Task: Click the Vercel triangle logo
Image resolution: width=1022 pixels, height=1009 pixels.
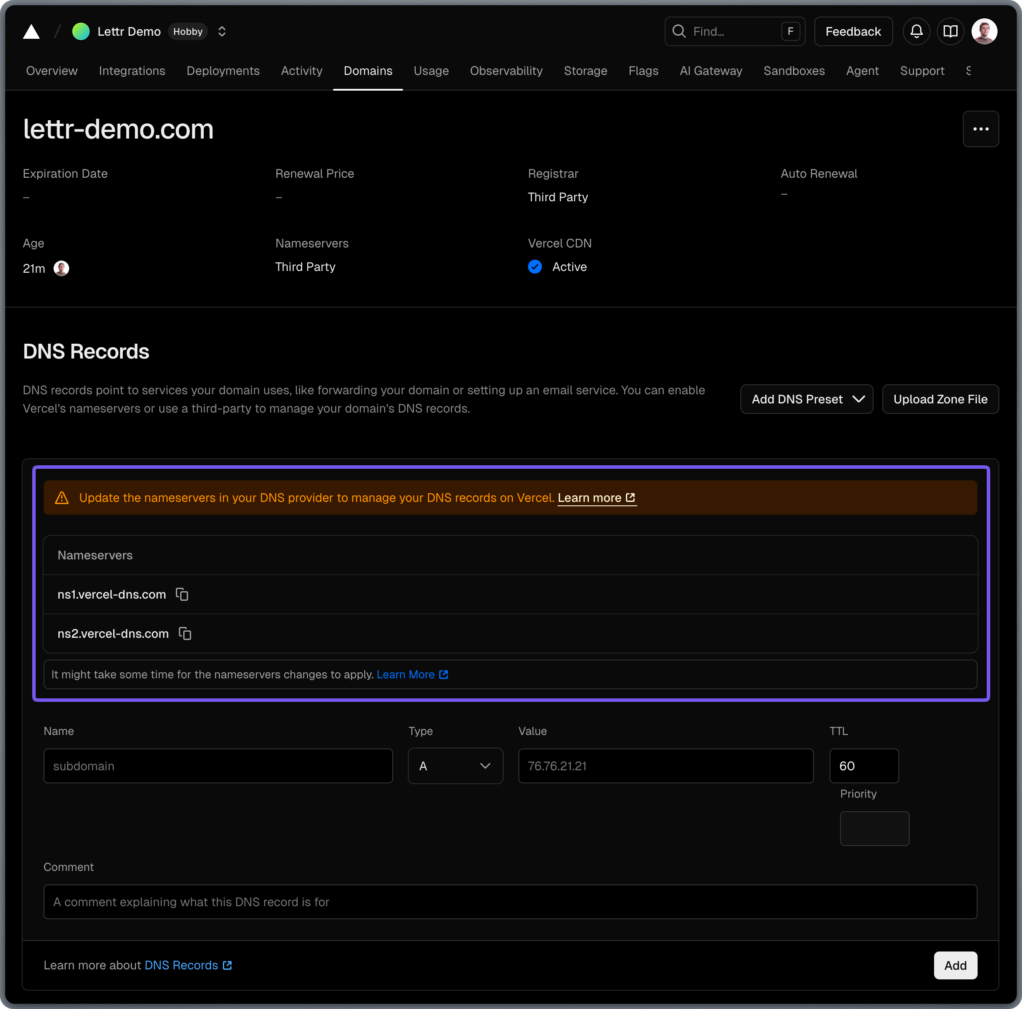Action: pyautogui.click(x=32, y=31)
